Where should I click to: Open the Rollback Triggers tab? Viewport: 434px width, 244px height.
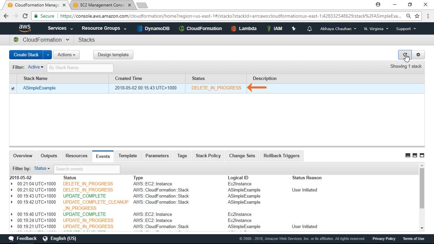click(x=282, y=156)
